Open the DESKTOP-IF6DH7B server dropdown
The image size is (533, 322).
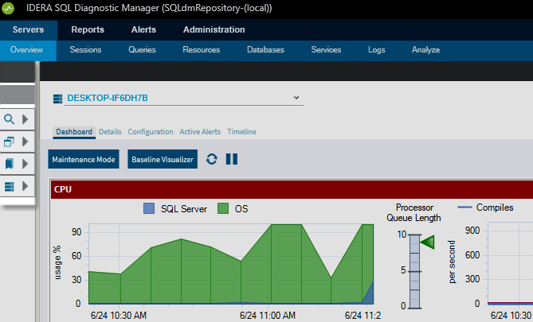[297, 98]
